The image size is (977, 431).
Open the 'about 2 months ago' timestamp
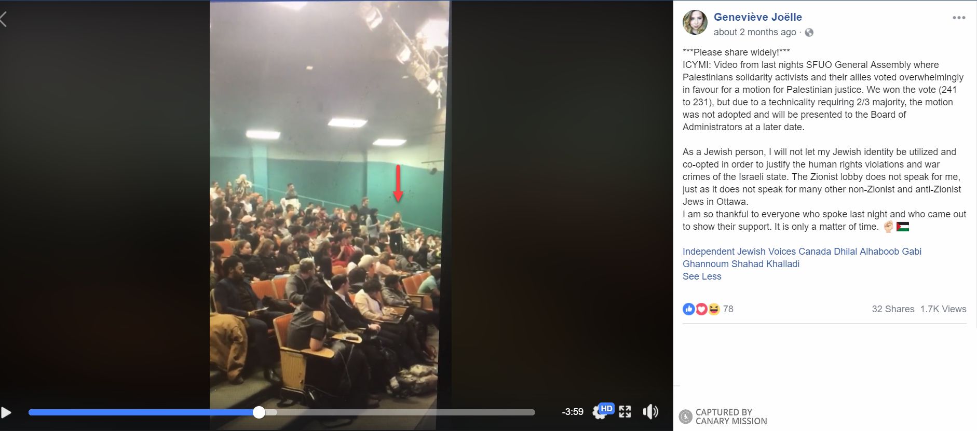point(755,32)
